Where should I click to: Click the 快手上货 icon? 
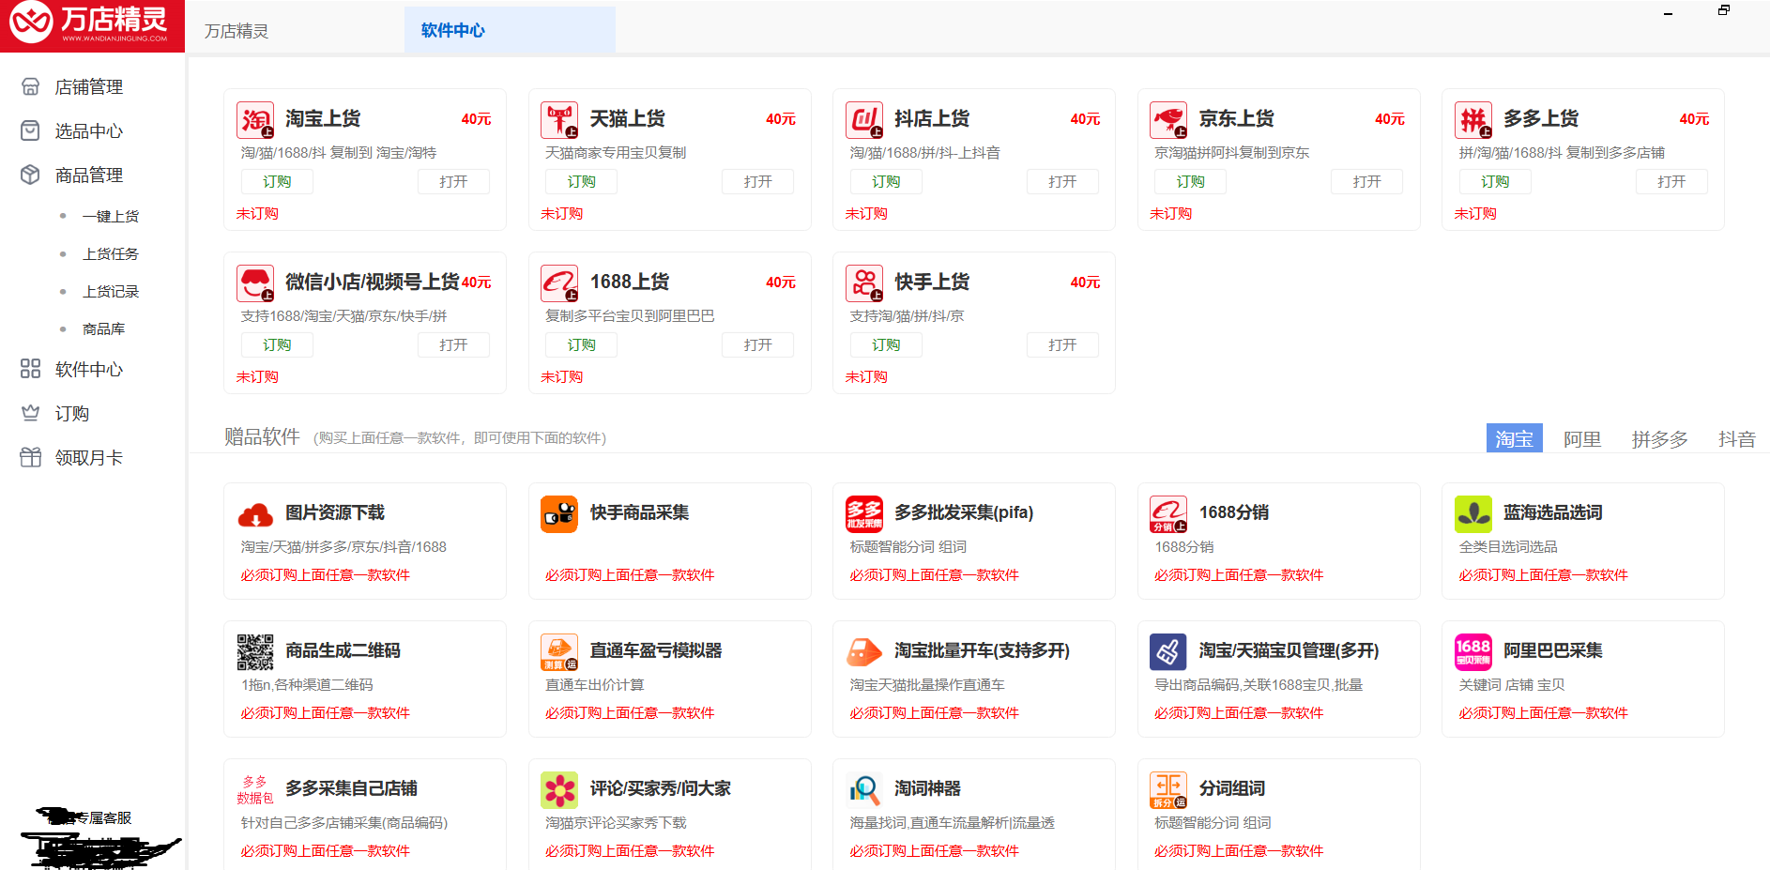click(864, 283)
